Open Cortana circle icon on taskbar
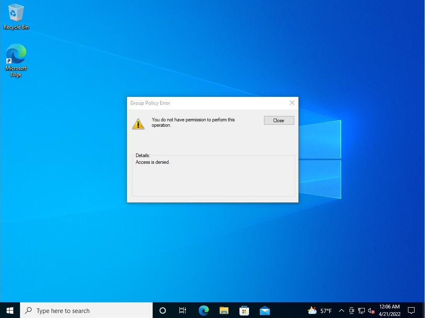Screen dimensions: 425x318 tap(163, 311)
